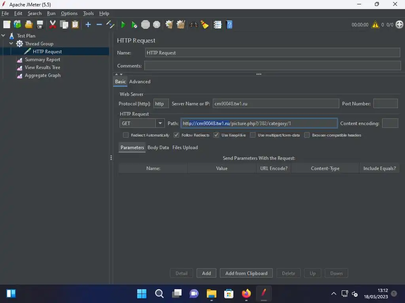
Task: Select the Thread Group gear item
Action: (39, 43)
